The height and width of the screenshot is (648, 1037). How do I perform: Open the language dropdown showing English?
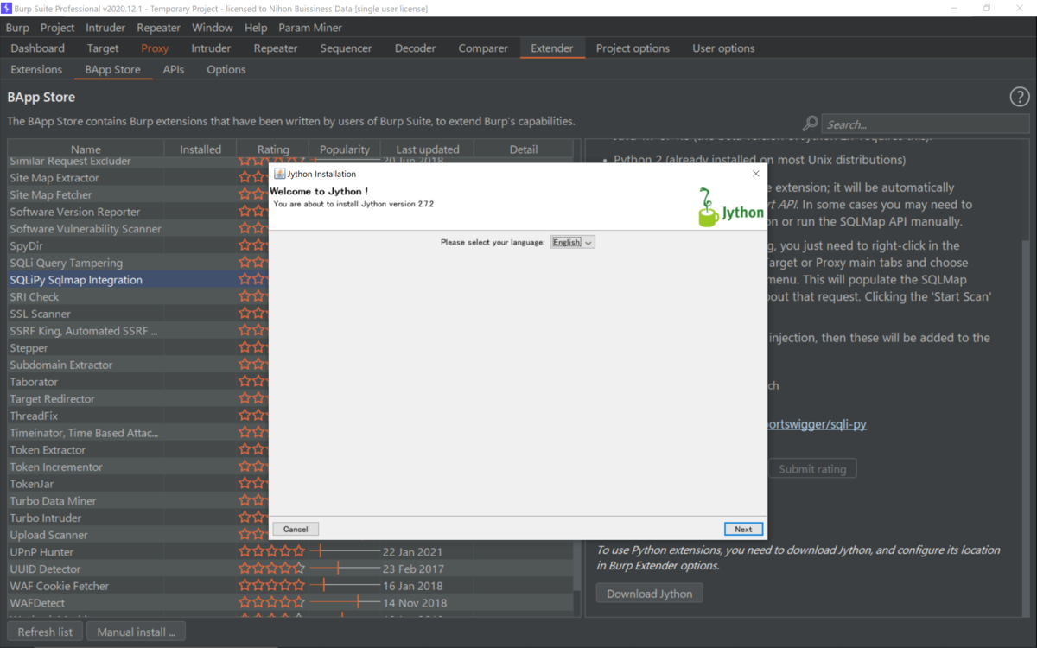click(x=573, y=243)
